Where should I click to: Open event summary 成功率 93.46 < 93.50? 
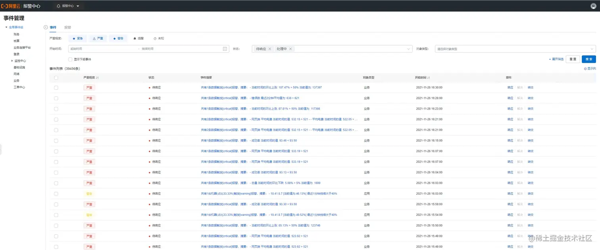tap(249, 140)
